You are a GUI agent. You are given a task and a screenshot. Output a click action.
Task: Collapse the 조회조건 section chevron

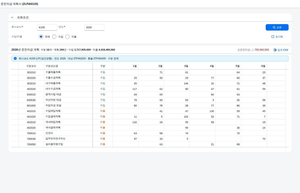click(x=12, y=18)
